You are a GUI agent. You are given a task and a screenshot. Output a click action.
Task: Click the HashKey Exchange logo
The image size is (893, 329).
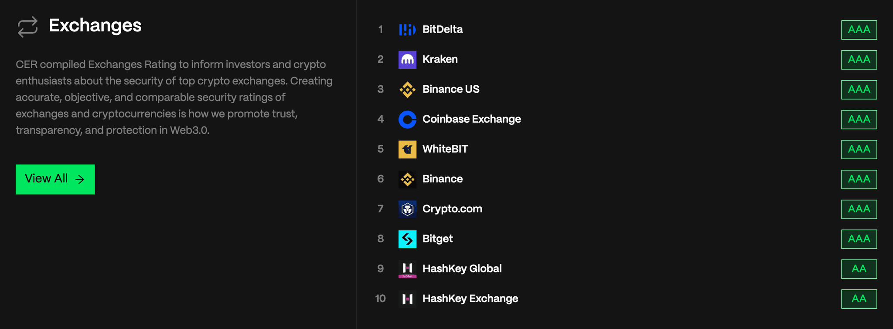(x=407, y=299)
